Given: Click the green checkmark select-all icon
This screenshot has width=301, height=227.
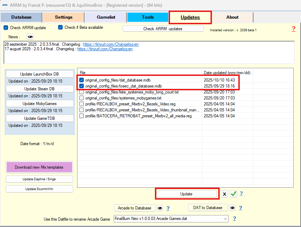Looking at the screenshot, I should point(233,194).
